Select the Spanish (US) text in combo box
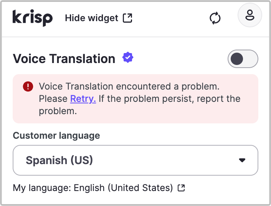The width and height of the screenshot is (271, 206). (x=59, y=160)
